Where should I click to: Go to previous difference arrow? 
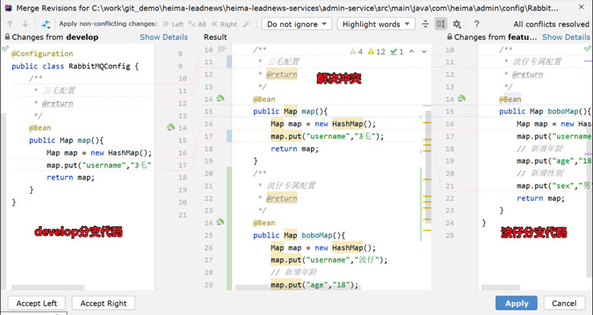coord(10,24)
